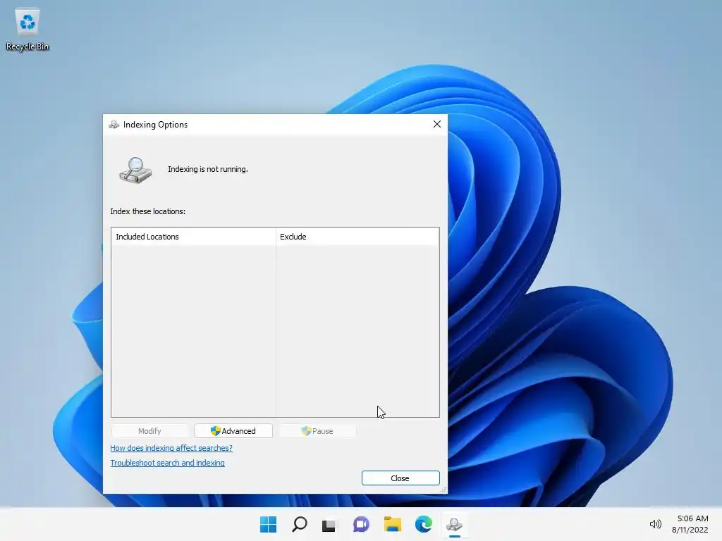Click the Included Locations column header

point(193,237)
